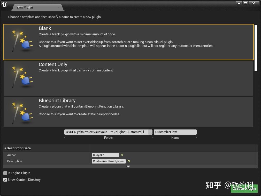The height and width of the screenshot is (196, 261).
Task: Reset the Description field with yellow arrow
Action: (x=128, y=161)
